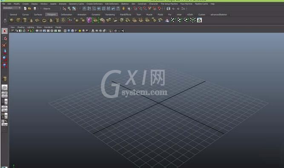Switch to the nCloth shelf tab

[x=190, y=14]
